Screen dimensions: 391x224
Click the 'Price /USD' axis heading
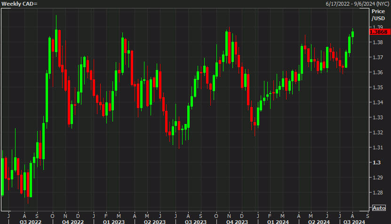pos(378,15)
